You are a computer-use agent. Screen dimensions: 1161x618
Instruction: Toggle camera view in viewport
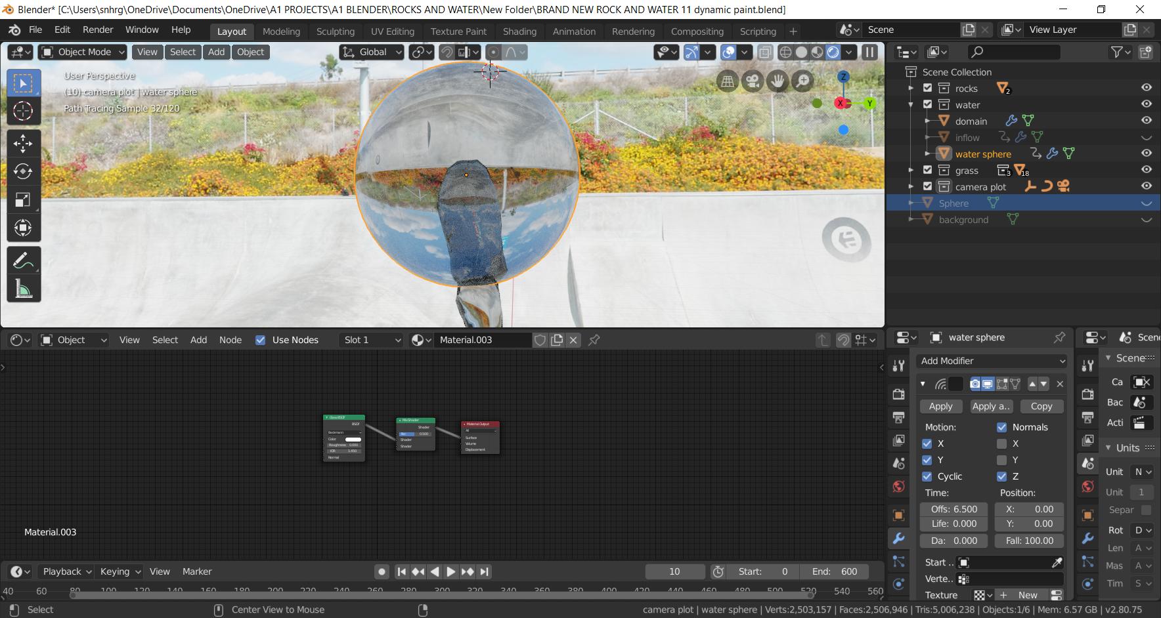753,81
